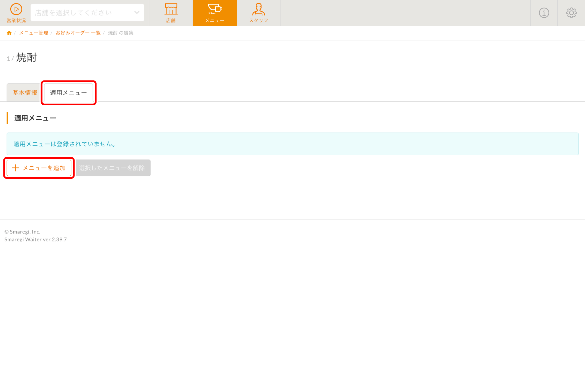Click the 選択したメニューを解除 button

tap(112, 168)
